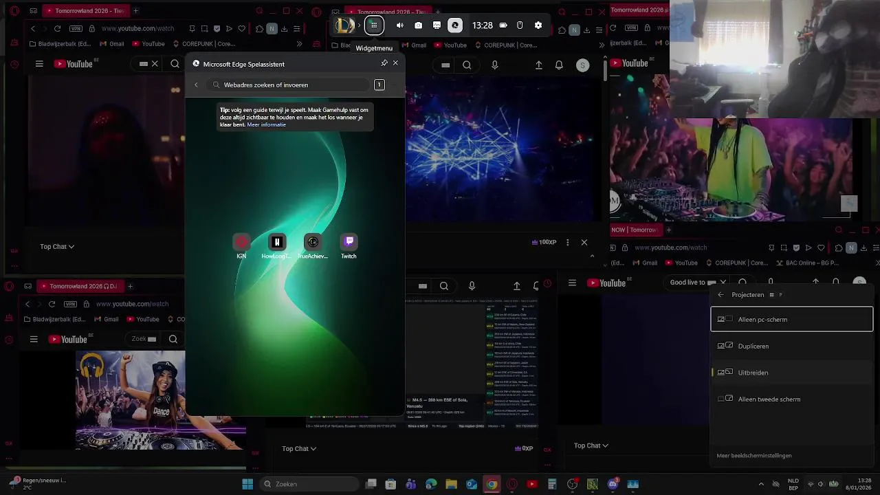Click the mouse icon in Game Bar
The width and height of the screenshot is (880, 495).
(520, 25)
